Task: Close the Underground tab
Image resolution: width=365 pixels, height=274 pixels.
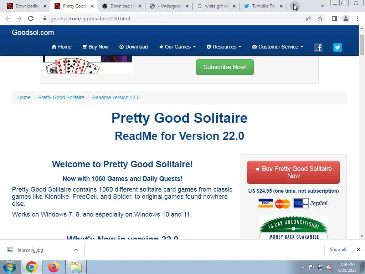Action: 187,6
